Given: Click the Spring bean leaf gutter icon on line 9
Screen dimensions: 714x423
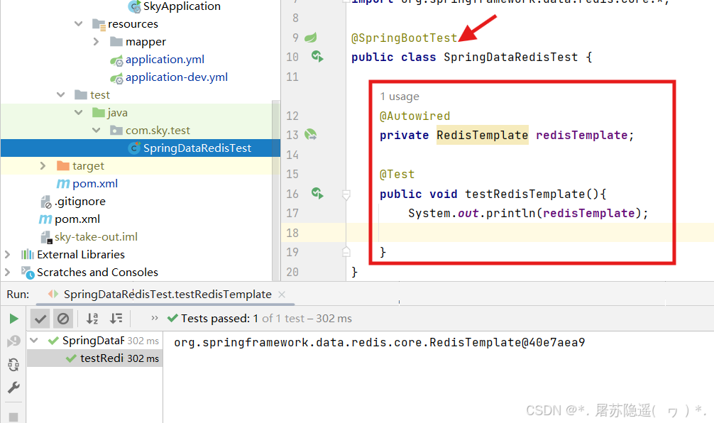Looking at the screenshot, I should tap(311, 38).
